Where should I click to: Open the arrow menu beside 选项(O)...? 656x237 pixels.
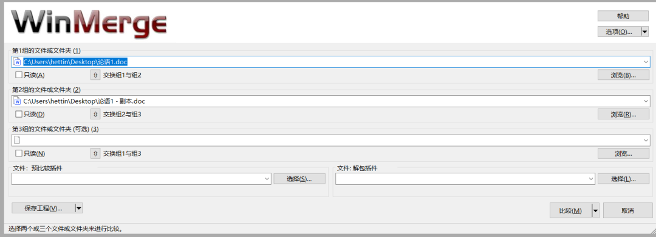644,32
